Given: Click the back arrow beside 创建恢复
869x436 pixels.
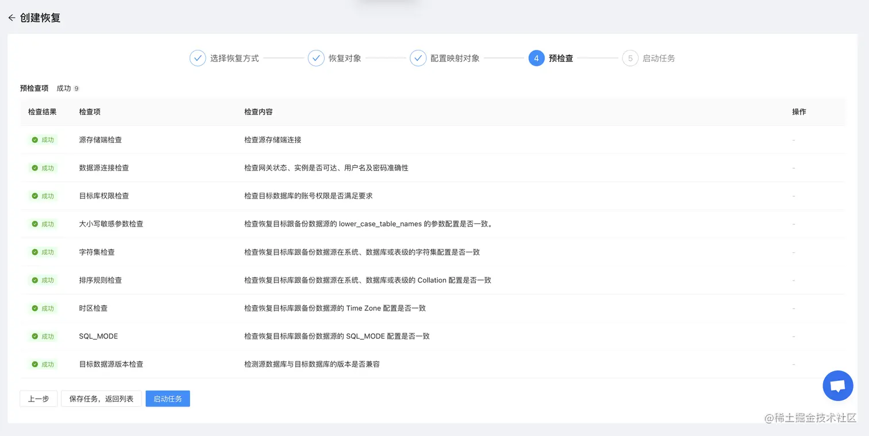Looking at the screenshot, I should pos(11,18).
